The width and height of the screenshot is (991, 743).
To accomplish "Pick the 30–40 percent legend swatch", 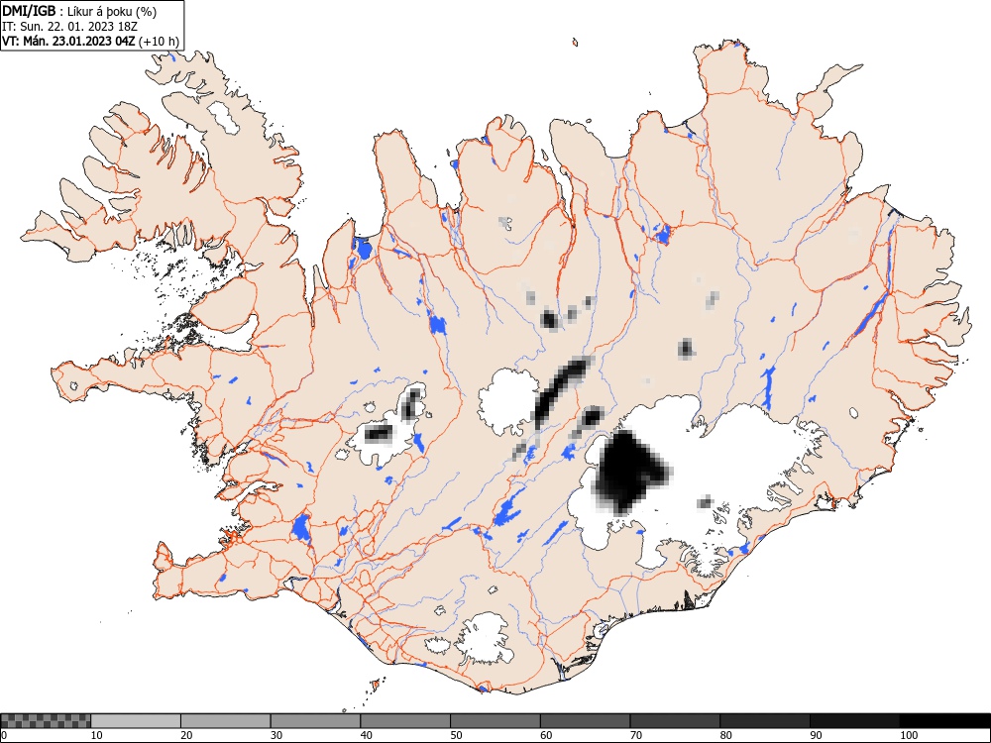I will point(315,721).
